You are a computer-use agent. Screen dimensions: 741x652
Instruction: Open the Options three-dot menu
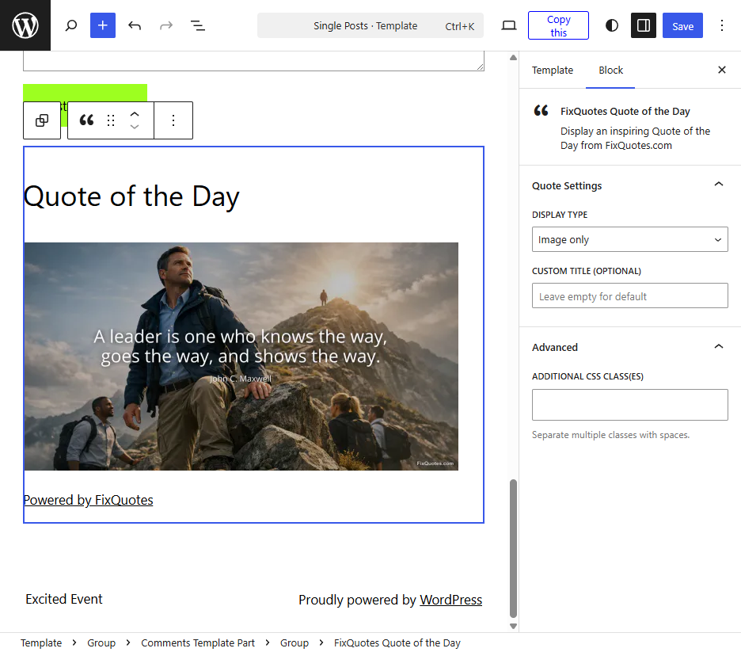point(721,25)
